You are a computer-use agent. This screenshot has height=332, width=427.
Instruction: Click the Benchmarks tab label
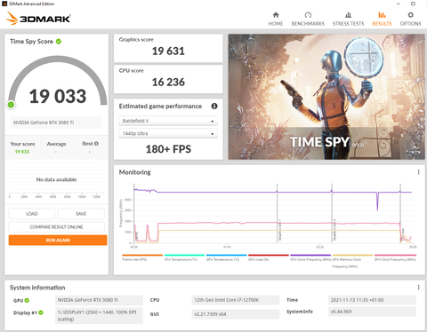pyautogui.click(x=308, y=24)
